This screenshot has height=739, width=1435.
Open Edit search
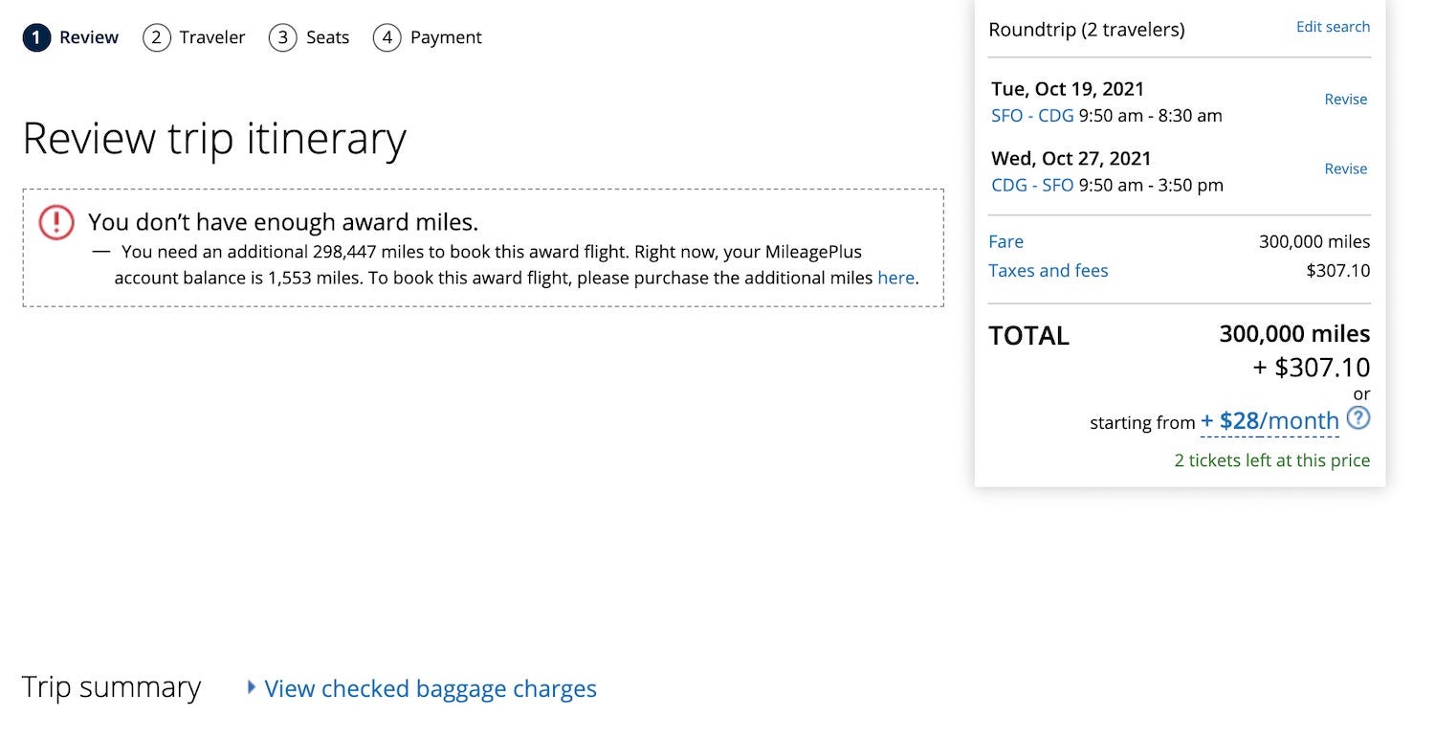coord(1333,27)
